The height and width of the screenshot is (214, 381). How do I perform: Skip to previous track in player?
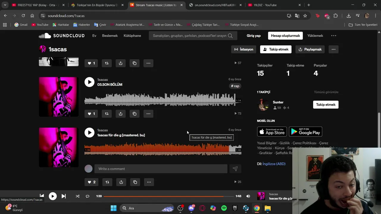click(x=42, y=196)
